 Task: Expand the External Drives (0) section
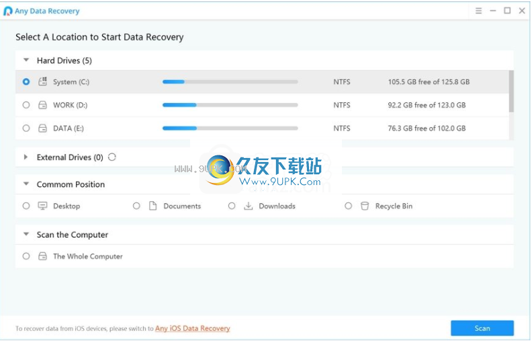[x=26, y=157]
